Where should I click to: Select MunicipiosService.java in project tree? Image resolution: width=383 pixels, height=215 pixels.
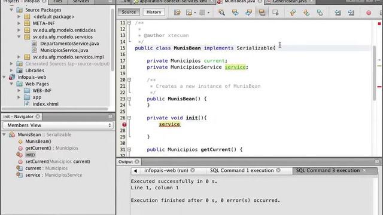pyautogui.click(x=64, y=50)
